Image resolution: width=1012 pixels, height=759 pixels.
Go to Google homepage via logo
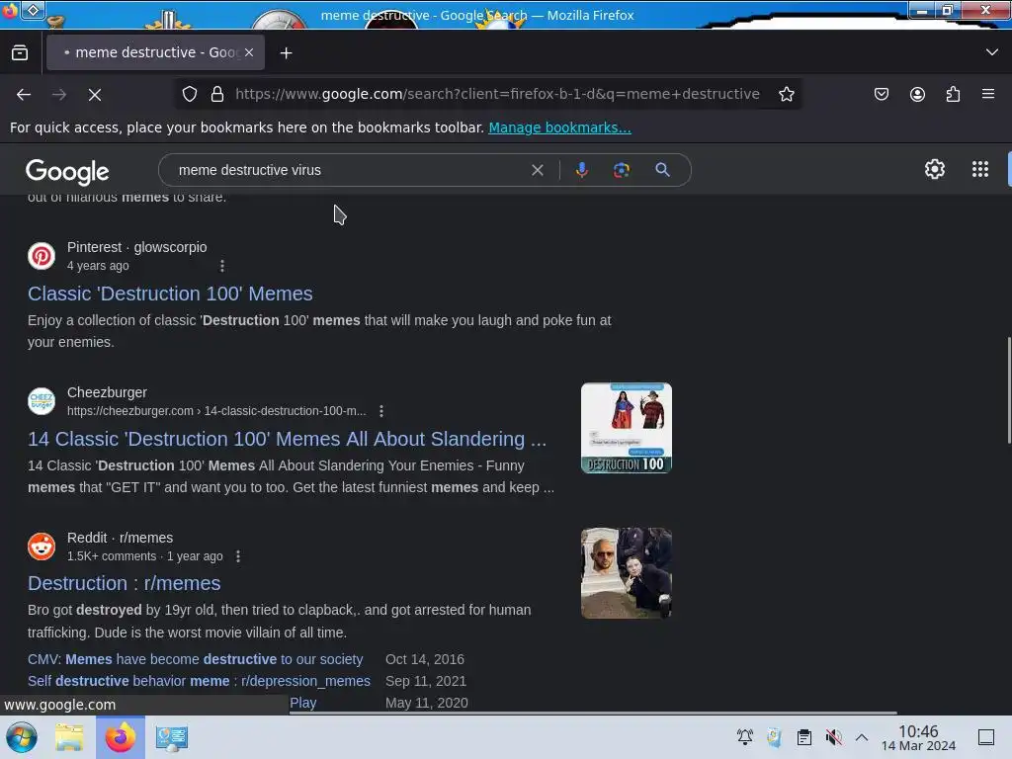(x=67, y=171)
